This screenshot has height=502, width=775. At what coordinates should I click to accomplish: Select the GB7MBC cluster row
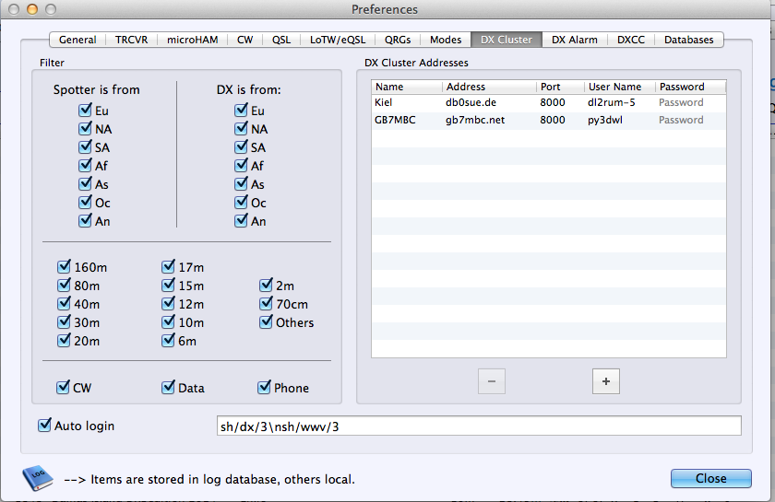(x=406, y=120)
